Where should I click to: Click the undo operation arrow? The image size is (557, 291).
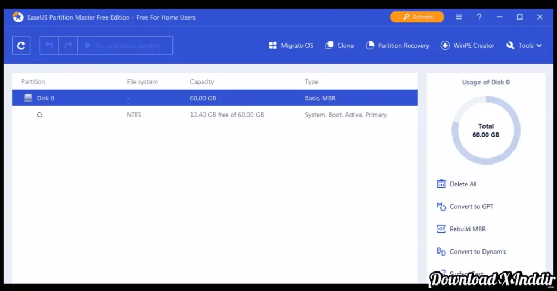pyautogui.click(x=49, y=46)
